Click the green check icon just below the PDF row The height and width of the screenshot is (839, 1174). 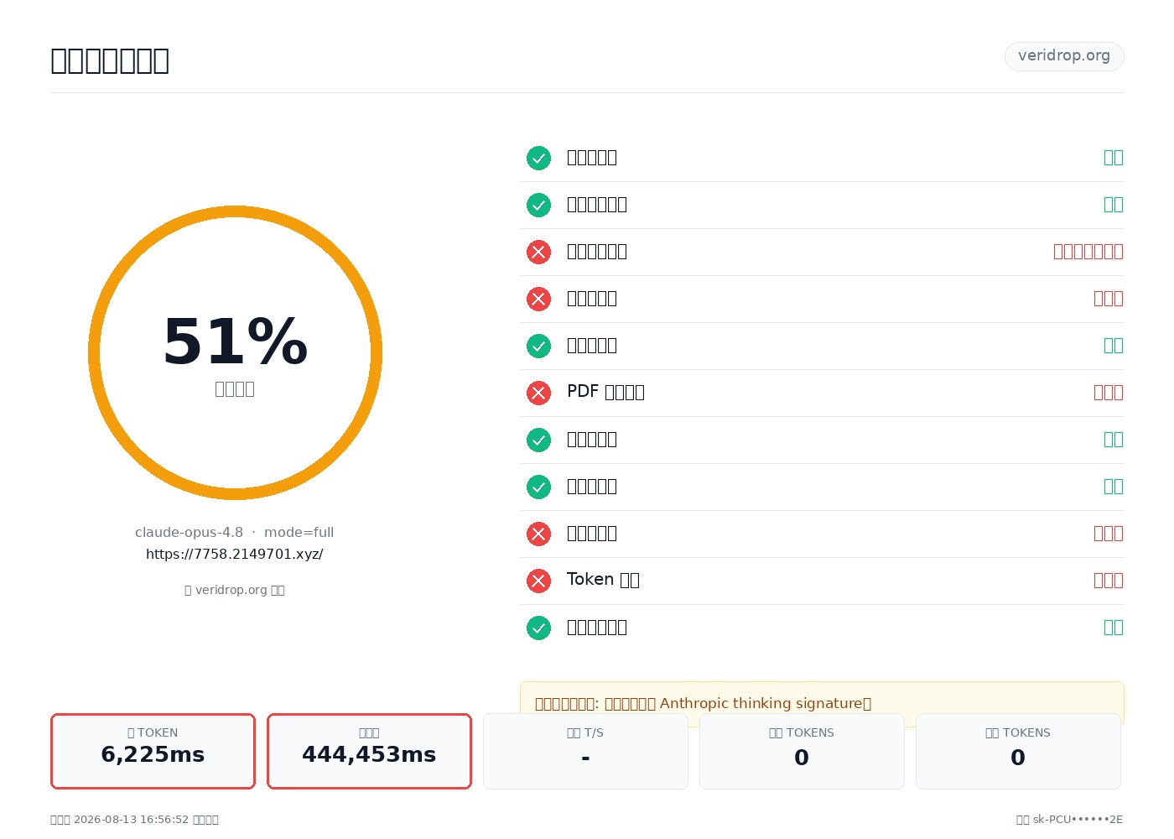pyautogui.click(x=538, y=440)
